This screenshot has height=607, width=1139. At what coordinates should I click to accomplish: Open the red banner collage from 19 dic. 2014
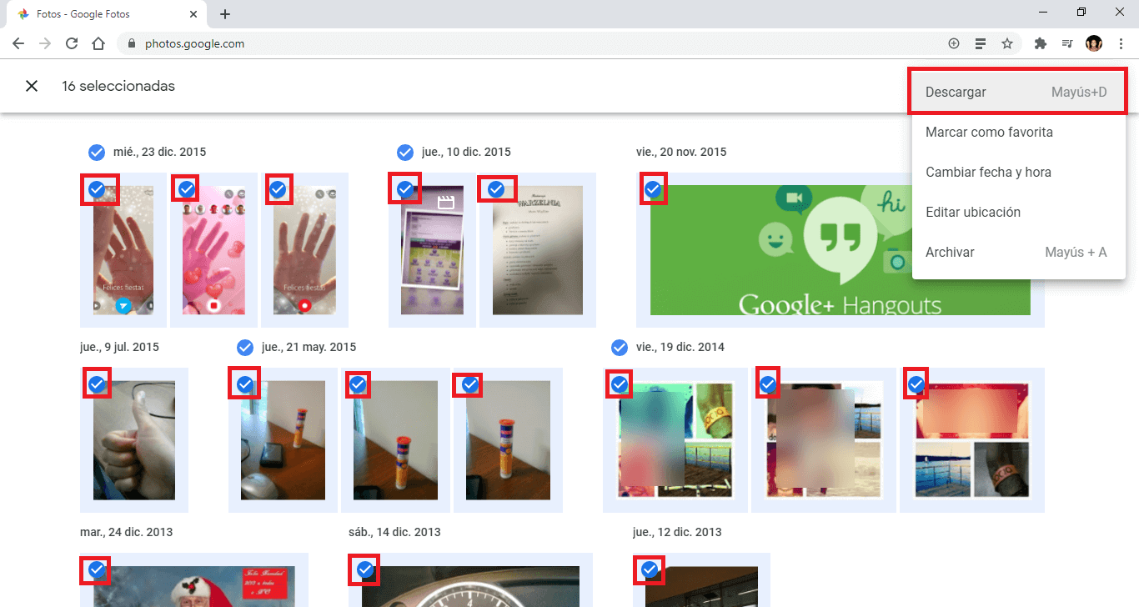click(972, 440)
